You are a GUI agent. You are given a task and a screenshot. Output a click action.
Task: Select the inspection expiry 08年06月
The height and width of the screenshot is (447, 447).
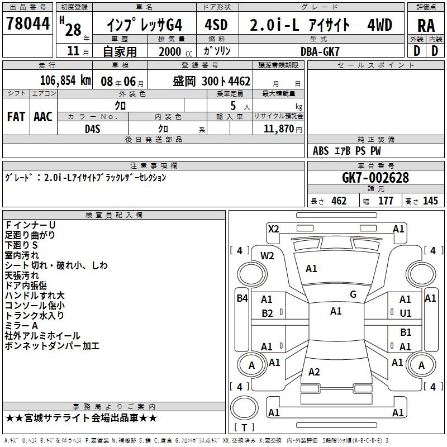(122, 82)
